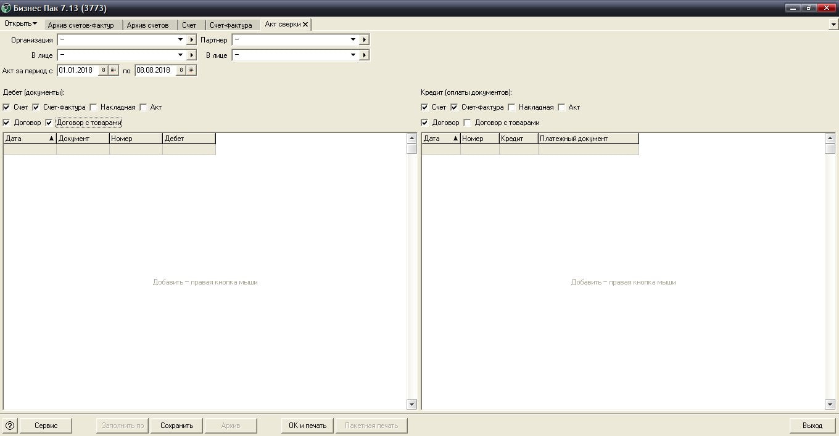Expand the Организация dropdown list
The height and width of the screenshot is (436, 839).
coord(180,40)
